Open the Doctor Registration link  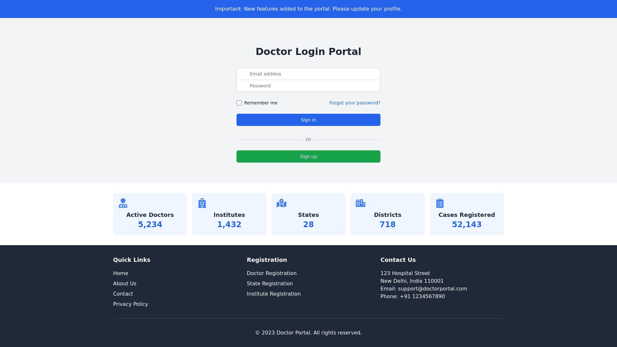[x=272, y=273]
